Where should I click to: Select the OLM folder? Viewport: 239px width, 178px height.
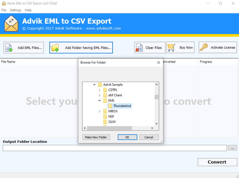pos(112,122)
